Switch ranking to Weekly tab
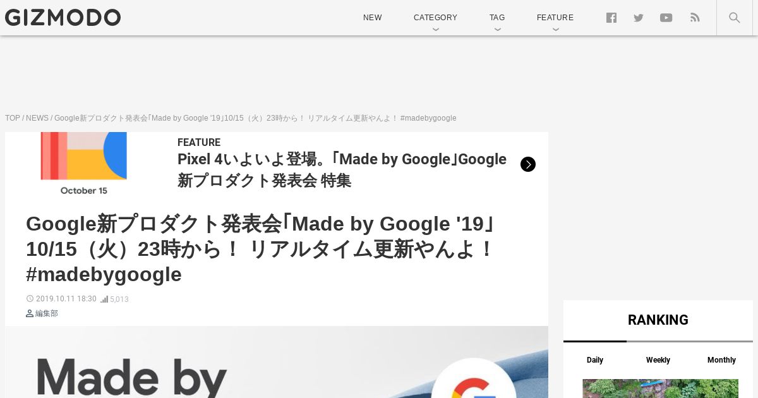This screenshot has height=398, width=758. click(658, 360)
